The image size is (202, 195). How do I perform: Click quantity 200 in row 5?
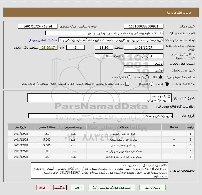click(47, 157)
